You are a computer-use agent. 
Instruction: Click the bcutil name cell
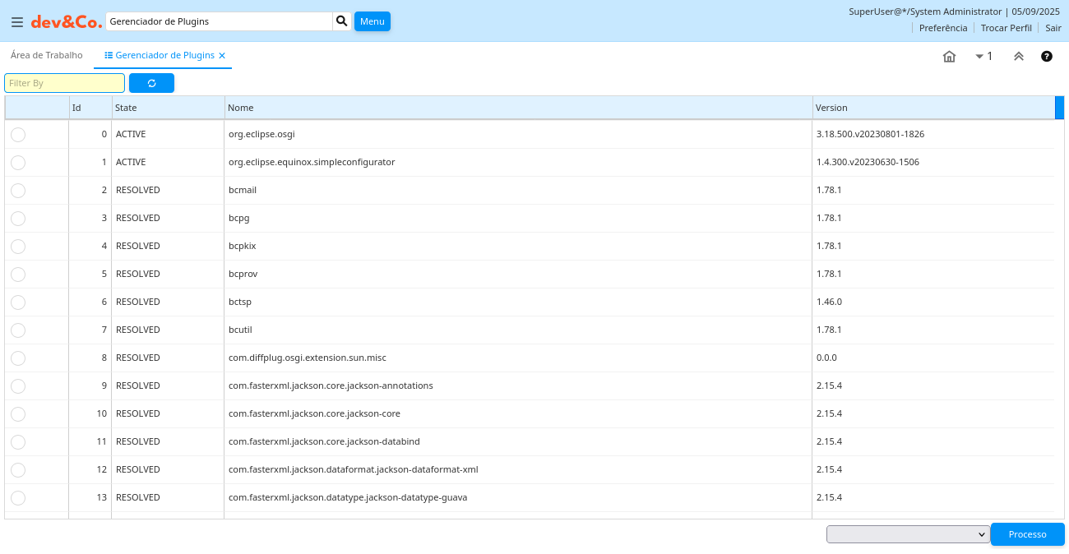click(518, 330)
